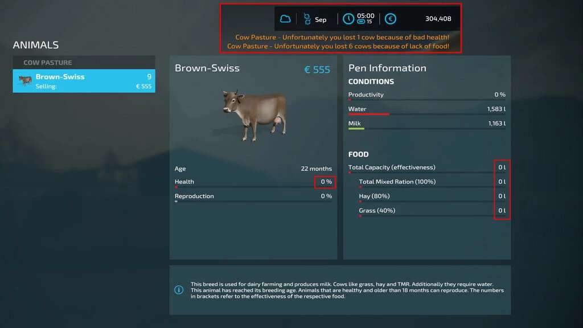The height and width of the screenshot is (328, 583).
Task: Click the clock icon in top bar
Action: coord(348,19)
